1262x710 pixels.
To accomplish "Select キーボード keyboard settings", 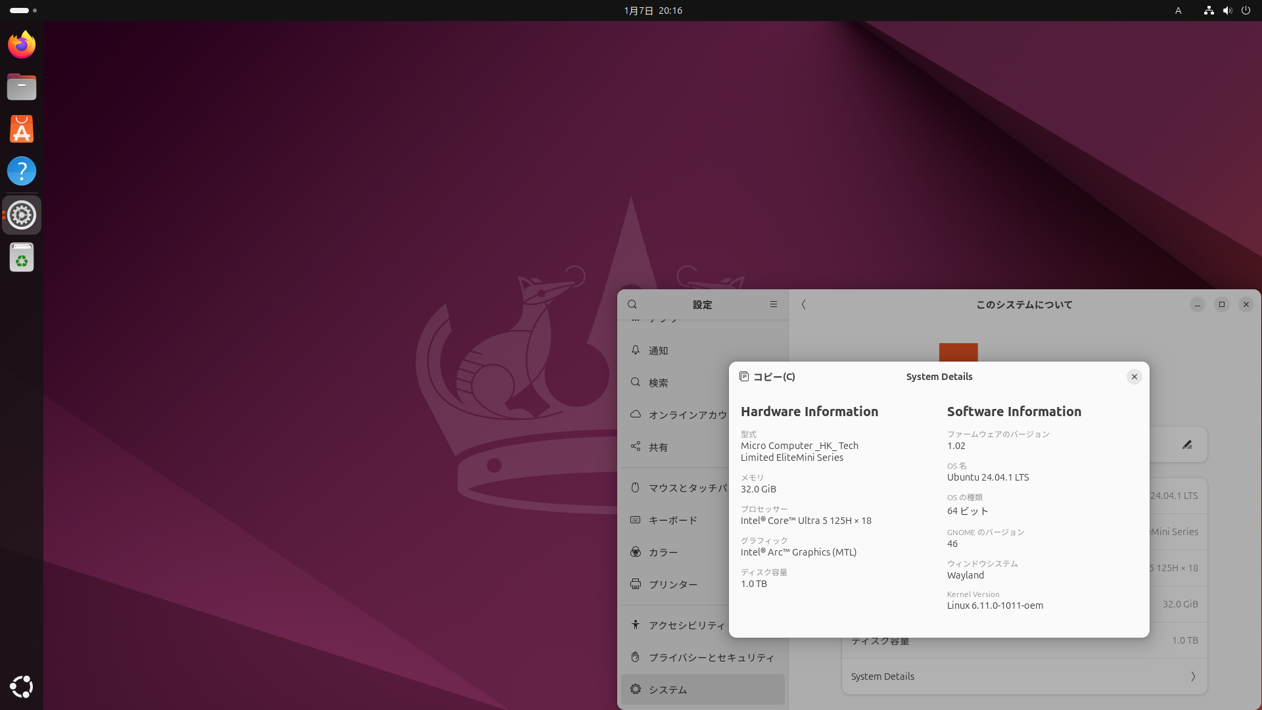I will pyautogui.click(x=673, y=520).
